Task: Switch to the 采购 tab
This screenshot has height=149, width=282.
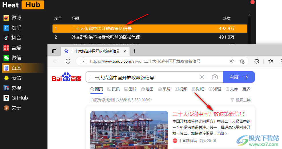Action: [x=164, y=89]
